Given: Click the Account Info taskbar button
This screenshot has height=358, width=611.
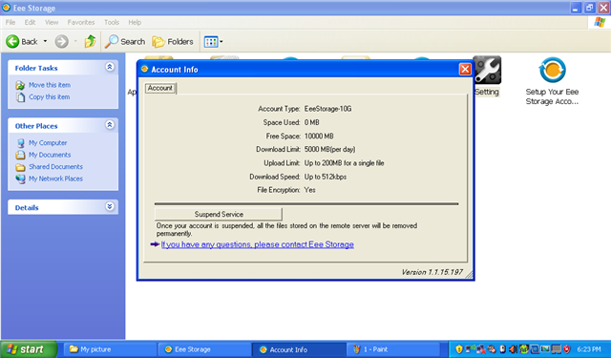Looking at the screenshot, I should [299, 349].
